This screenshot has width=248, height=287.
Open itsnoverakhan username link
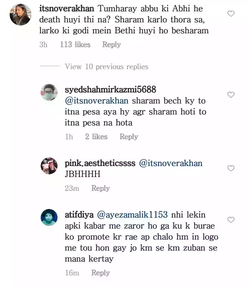pyautogui.click(x=66, y=9)
